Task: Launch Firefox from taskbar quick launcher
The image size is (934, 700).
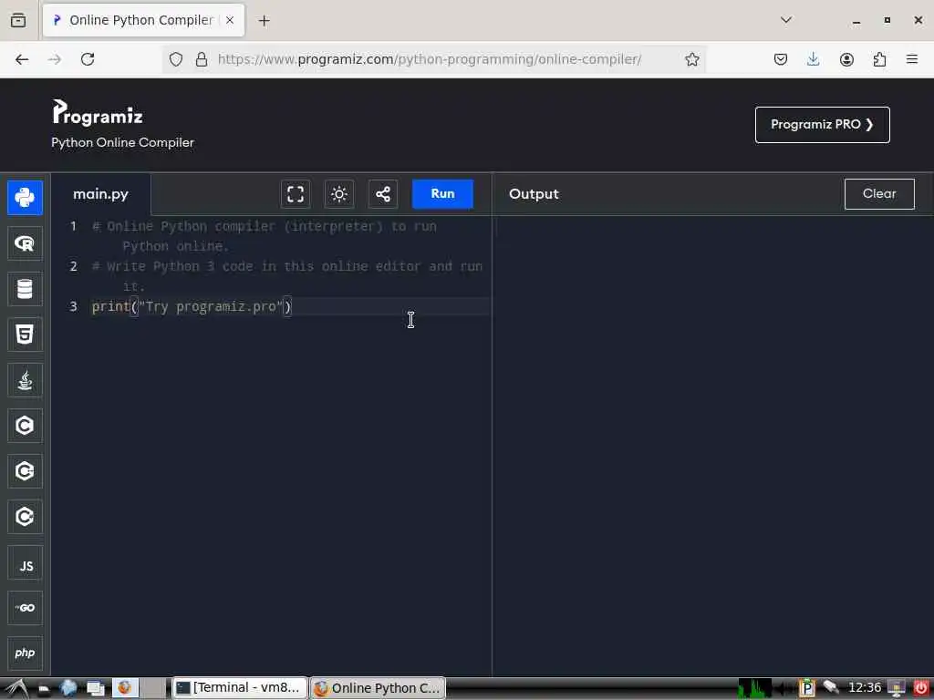Action: (124, 688)
